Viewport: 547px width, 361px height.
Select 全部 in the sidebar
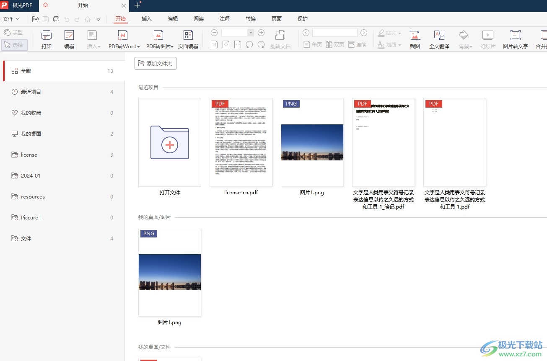[x=64, y=71]
